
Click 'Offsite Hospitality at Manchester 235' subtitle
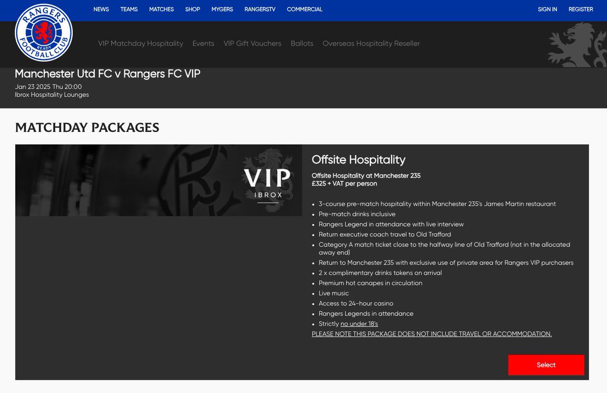click(366, 176)
